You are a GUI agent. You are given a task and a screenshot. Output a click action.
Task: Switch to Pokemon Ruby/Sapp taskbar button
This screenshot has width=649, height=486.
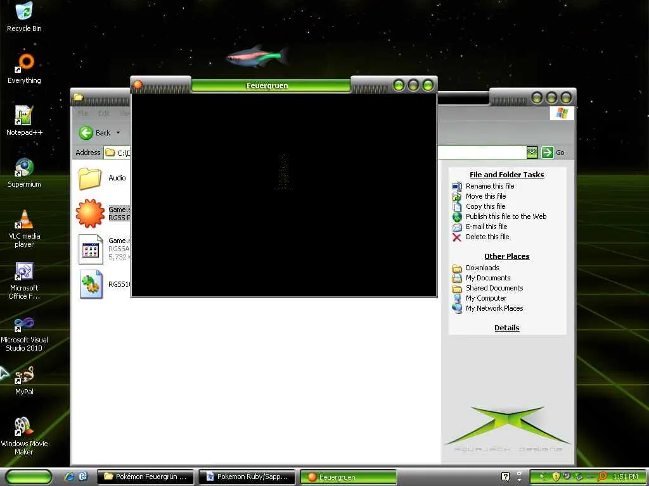point(247,477)
